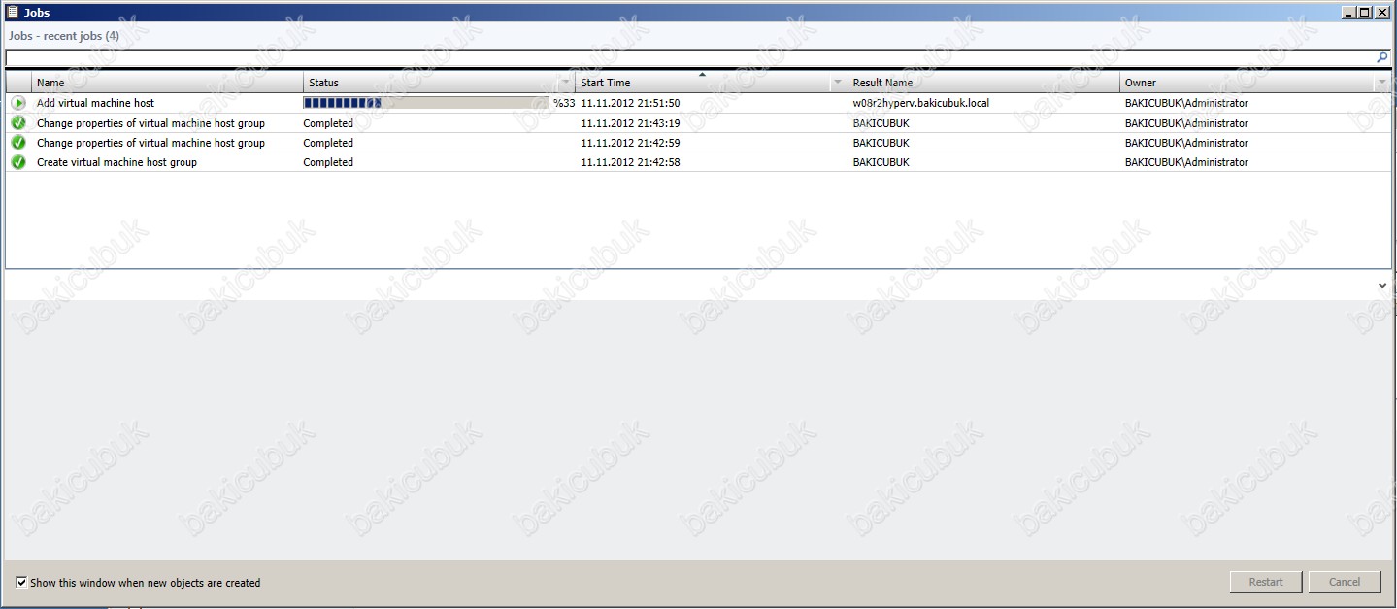1397x609 pixels.
Task: Open the Start Time column filter dropdown
Action: (x=838, y=84)
